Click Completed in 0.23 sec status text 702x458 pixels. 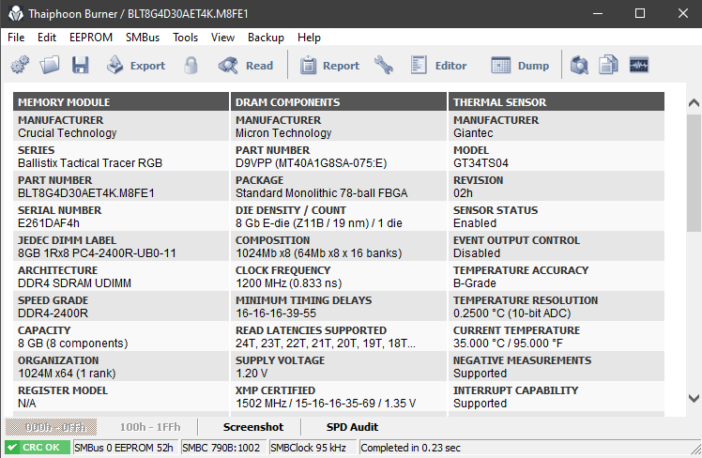(410, 448)
